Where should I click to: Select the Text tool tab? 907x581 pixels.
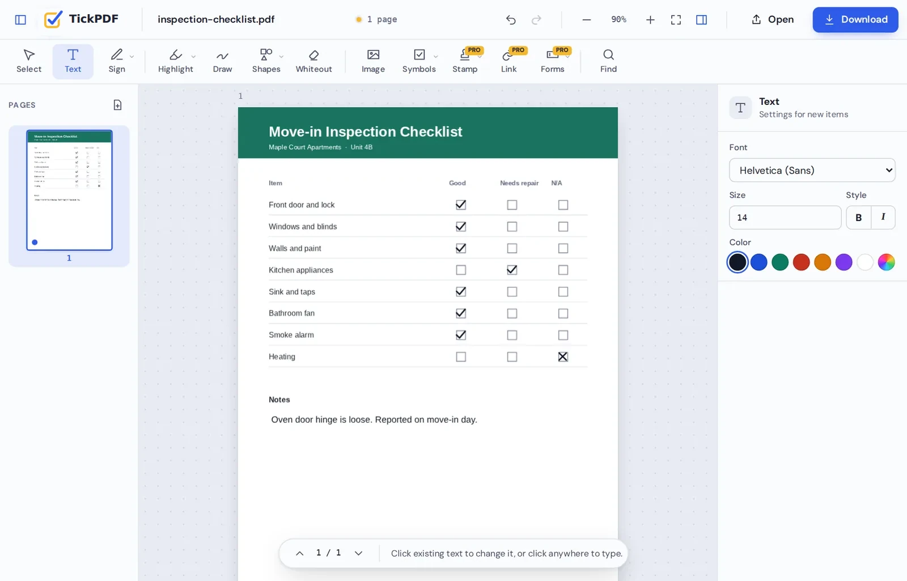73,61
